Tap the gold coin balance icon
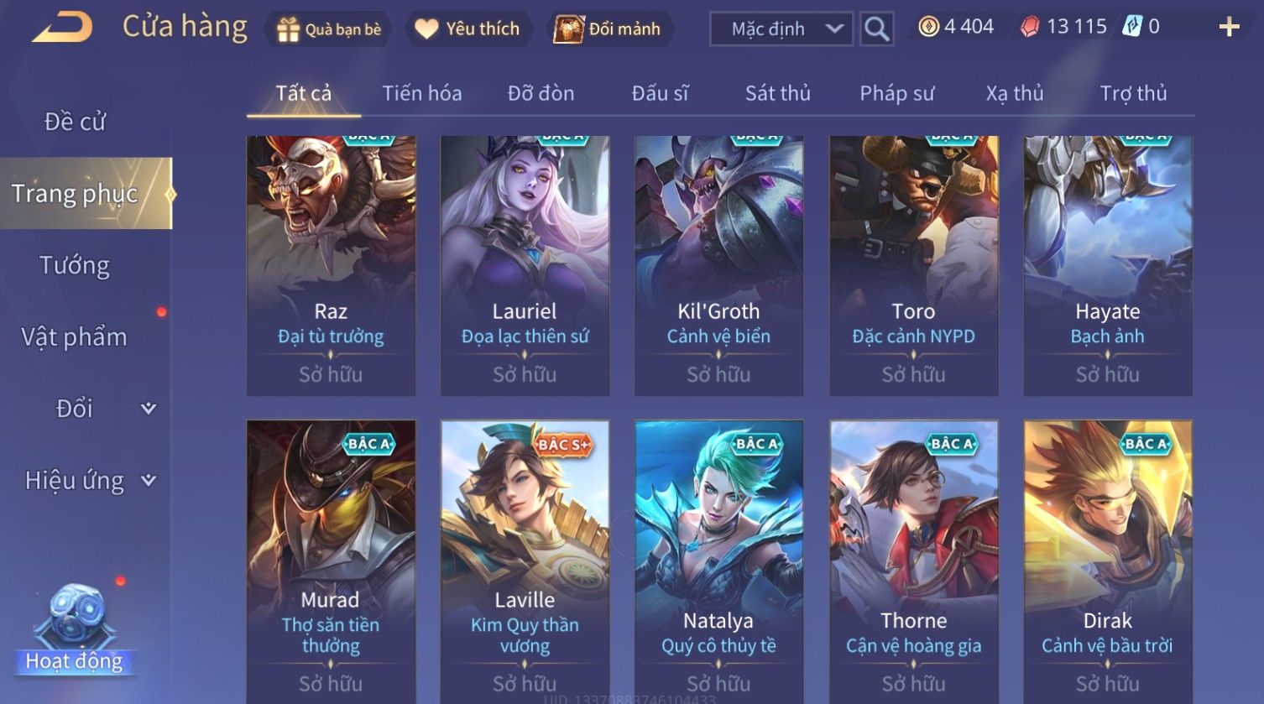 tap(928, 27)
